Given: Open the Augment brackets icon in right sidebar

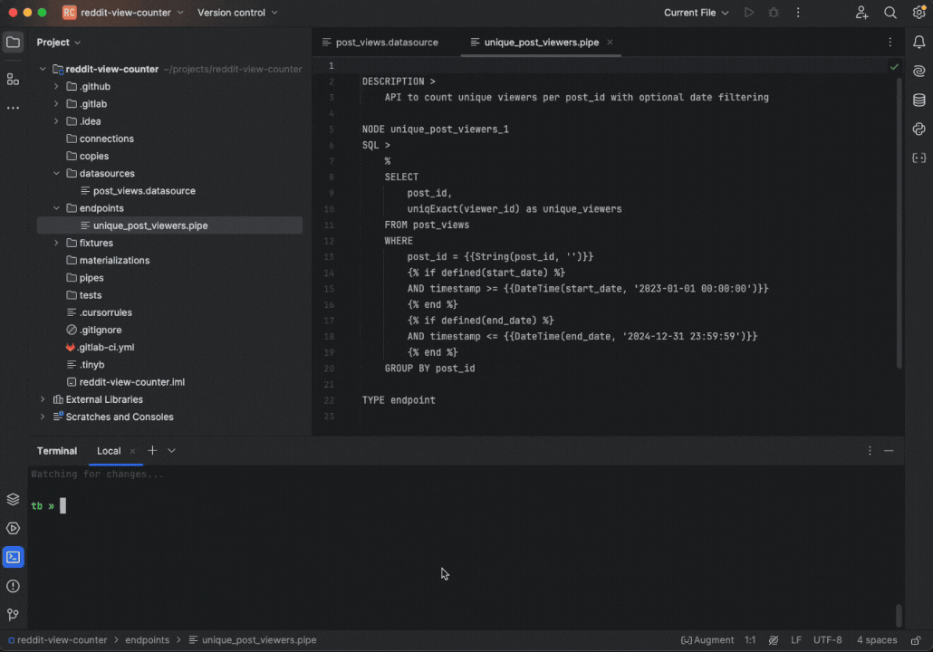Looking at the screenshot, I should coord(919,158).
